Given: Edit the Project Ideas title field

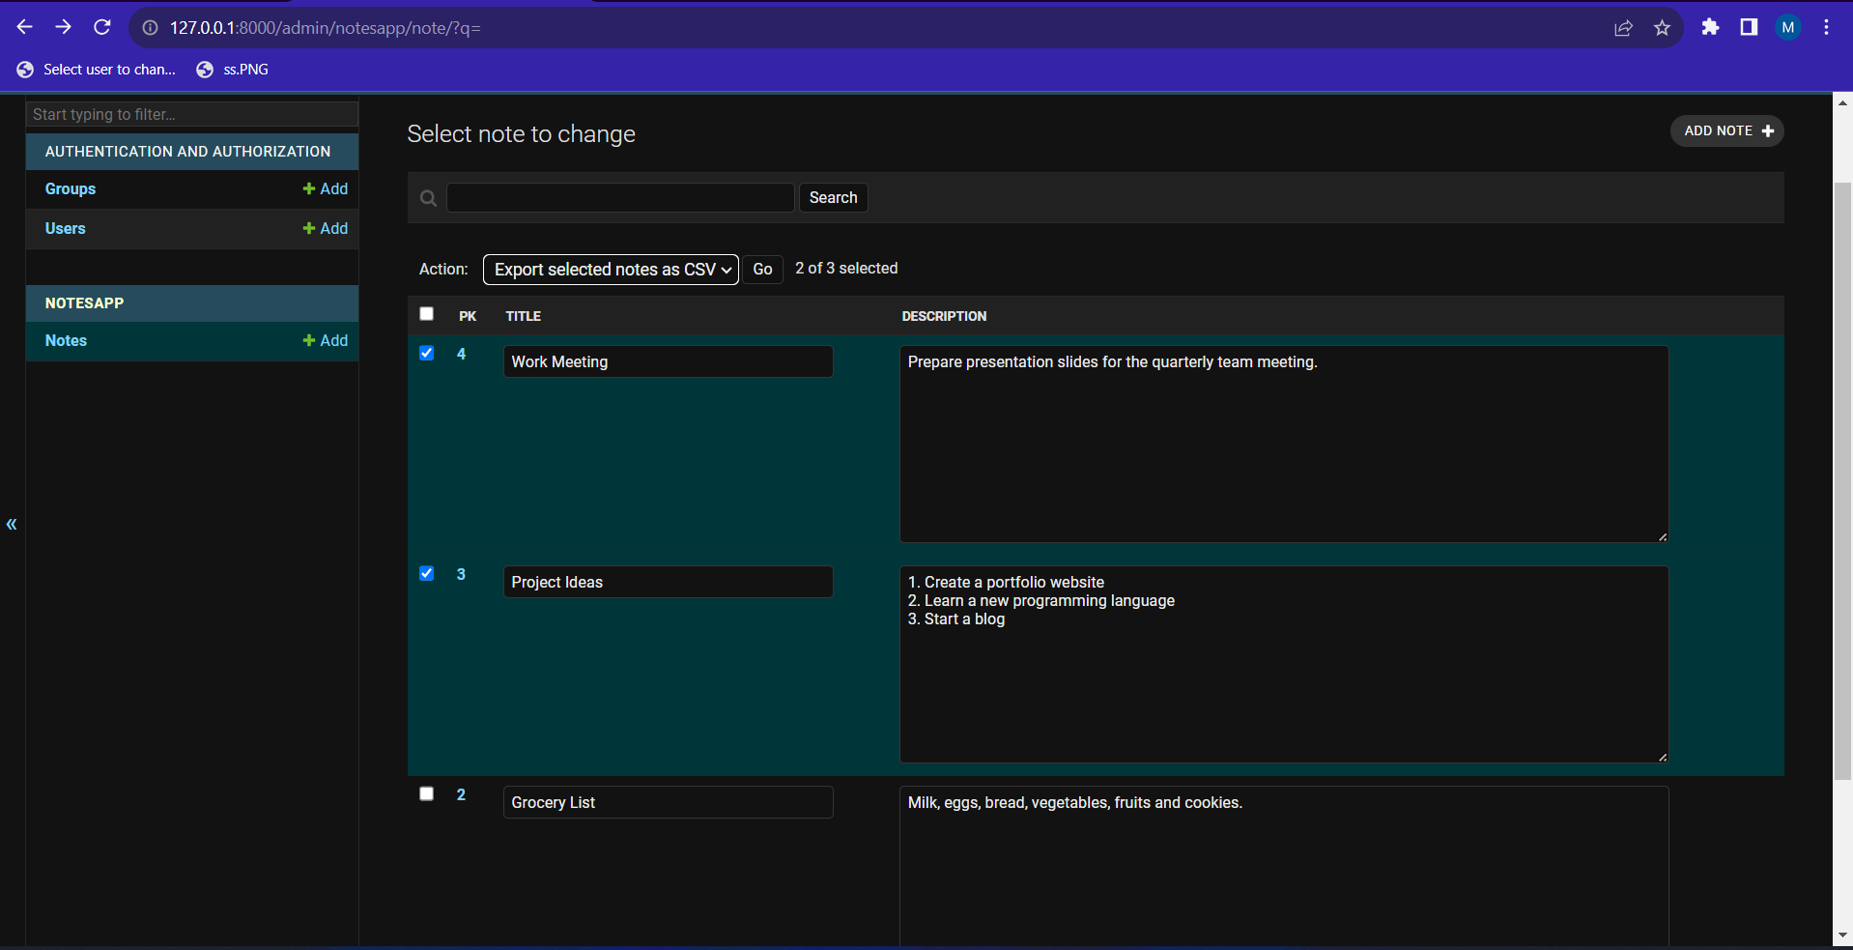Looking at the screenshot, I should click(x=669, y=583).
